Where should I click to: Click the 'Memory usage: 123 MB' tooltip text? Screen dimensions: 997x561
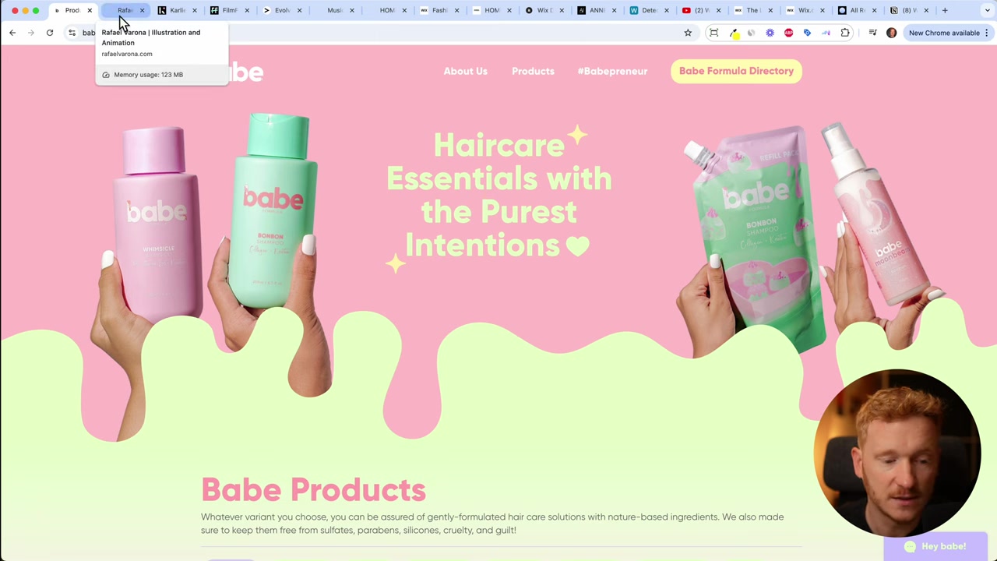point(148,75)
